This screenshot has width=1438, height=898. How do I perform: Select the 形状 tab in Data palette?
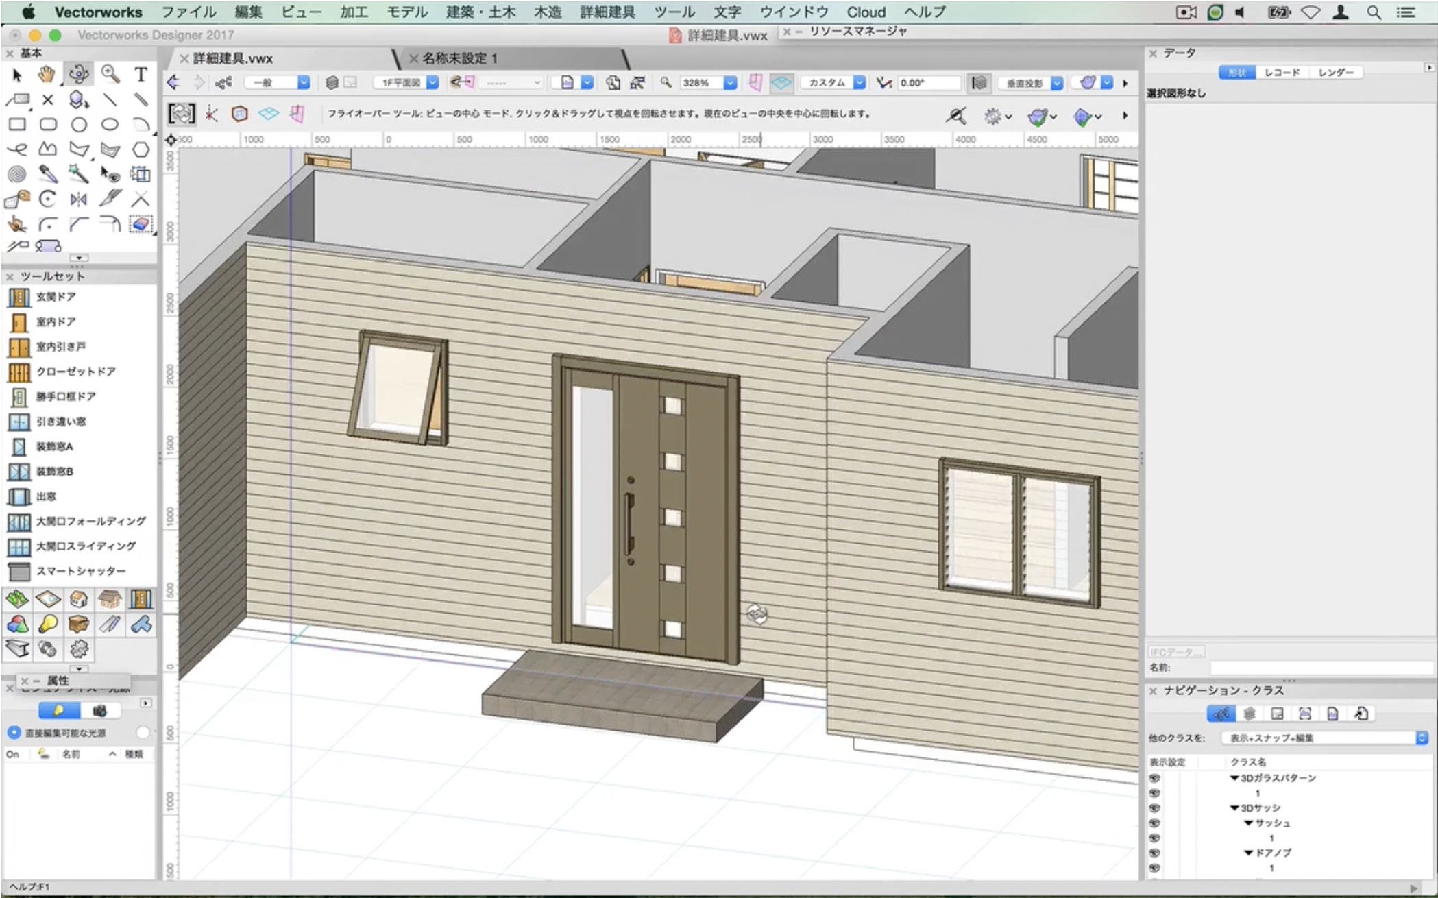click(x=1237, y=72)
